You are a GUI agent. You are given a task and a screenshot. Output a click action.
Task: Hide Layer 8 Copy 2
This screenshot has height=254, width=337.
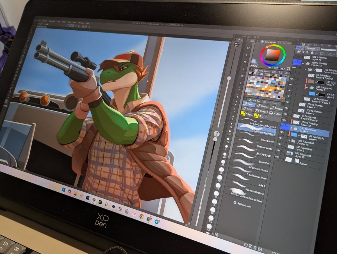coord(293,73)
